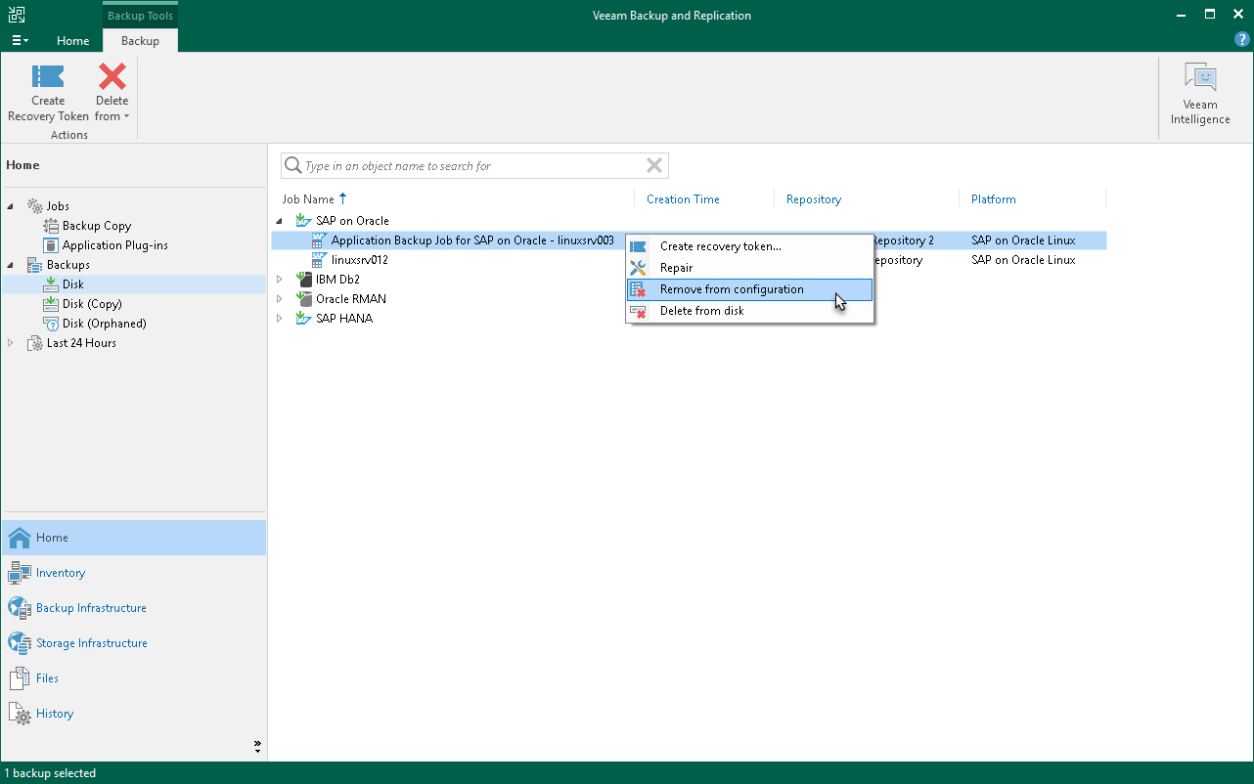The image size is (1254, 784).
Task: Open the Files view
Action: (x=133, y=678)
